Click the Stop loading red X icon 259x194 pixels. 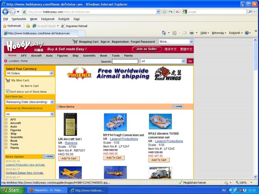click(177, 12)
